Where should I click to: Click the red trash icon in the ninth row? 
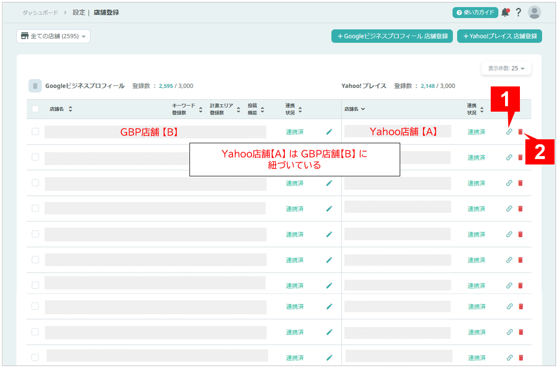(521, 332)
